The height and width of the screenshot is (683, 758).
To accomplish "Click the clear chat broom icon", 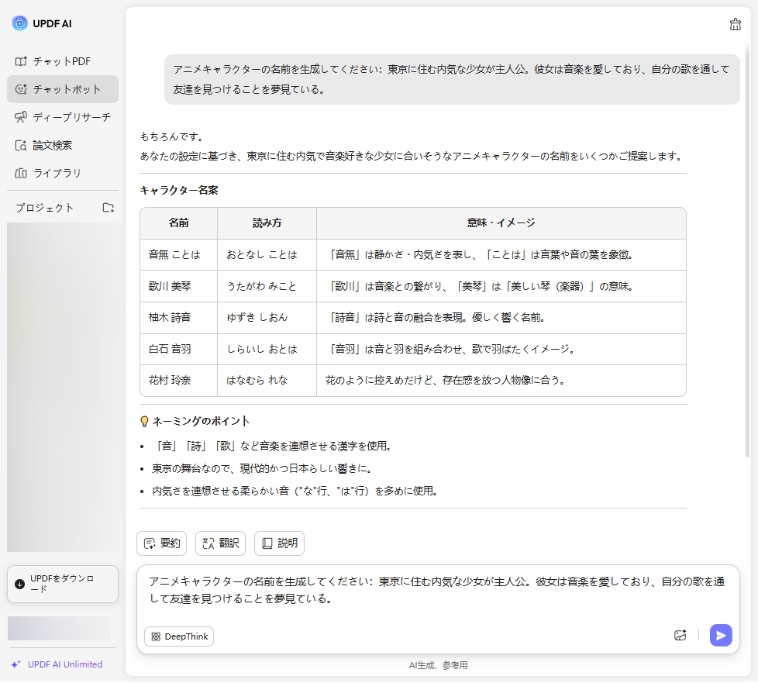I will 735,24.
